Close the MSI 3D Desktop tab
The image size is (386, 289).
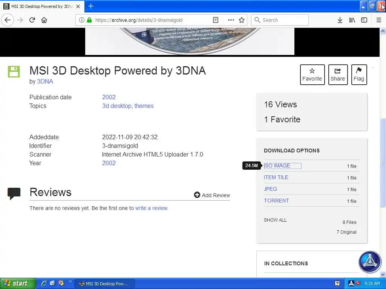[x=78, y=6]
